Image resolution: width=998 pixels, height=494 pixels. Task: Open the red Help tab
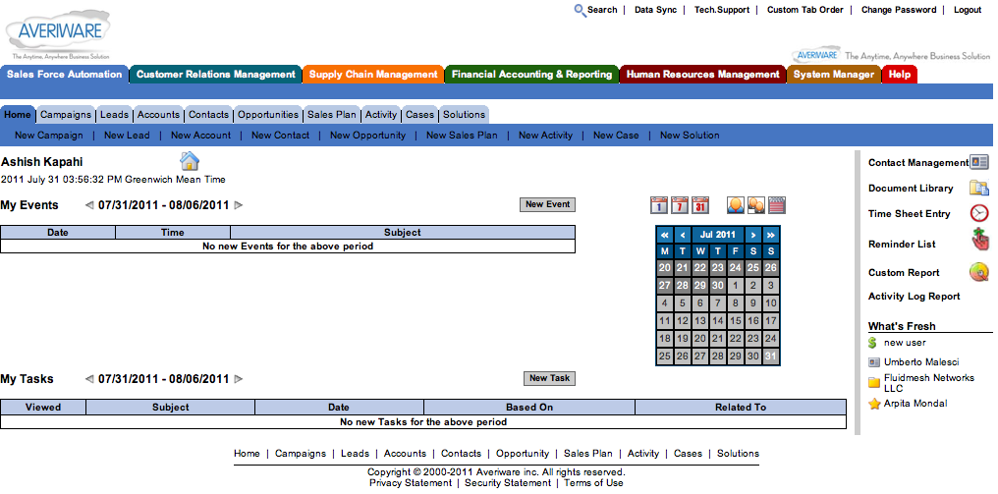click(900, 75)
